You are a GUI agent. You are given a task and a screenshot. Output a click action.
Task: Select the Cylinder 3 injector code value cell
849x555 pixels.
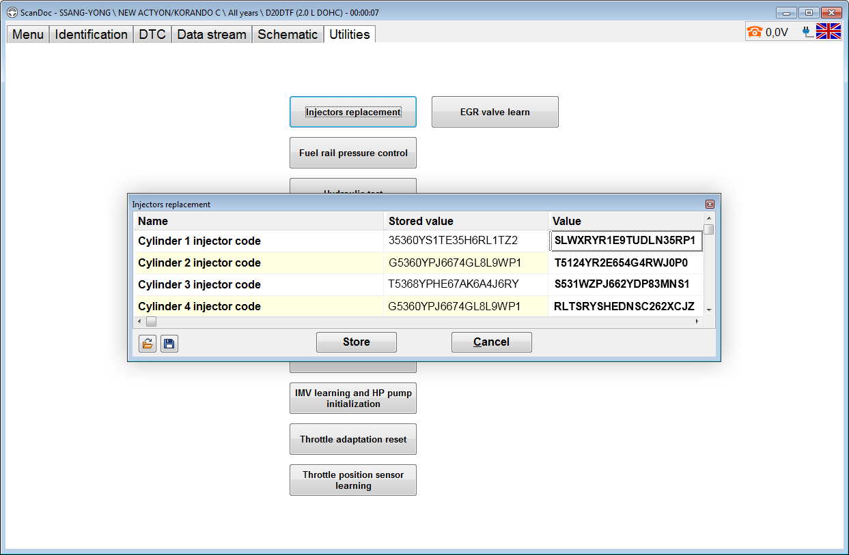(625, 284)
